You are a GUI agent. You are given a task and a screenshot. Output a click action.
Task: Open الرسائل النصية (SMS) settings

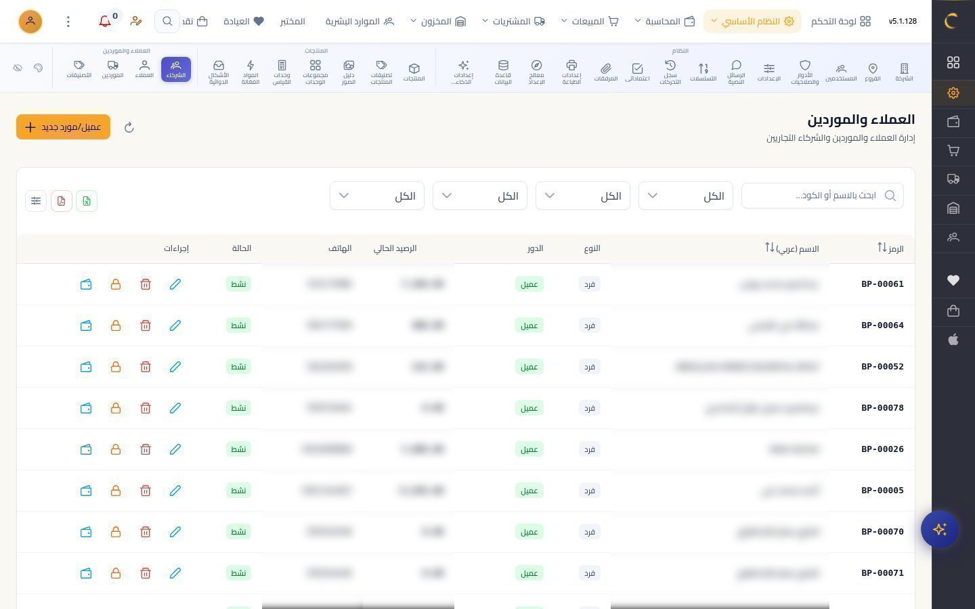coord(736,71)
